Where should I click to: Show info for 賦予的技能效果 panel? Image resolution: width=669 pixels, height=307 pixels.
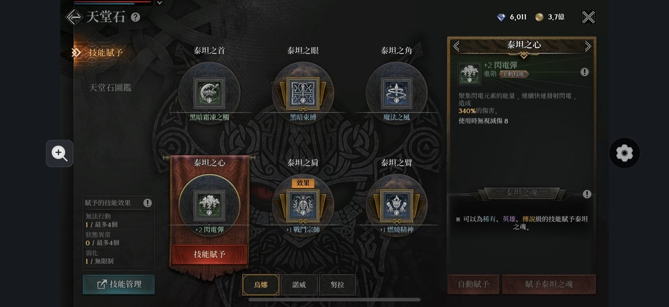click(148, 203)
